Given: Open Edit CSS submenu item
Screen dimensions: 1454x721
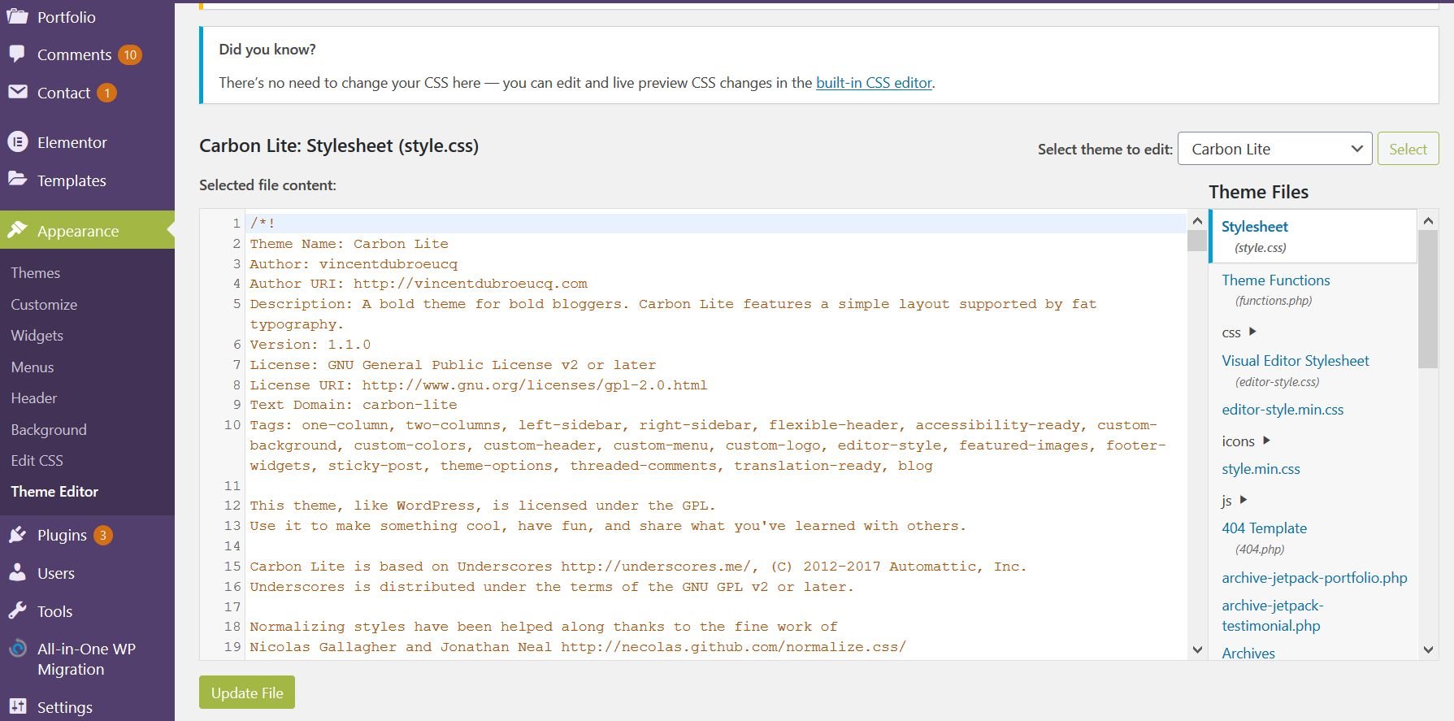Looking at the screenshot, I should [x=37, y=460].
